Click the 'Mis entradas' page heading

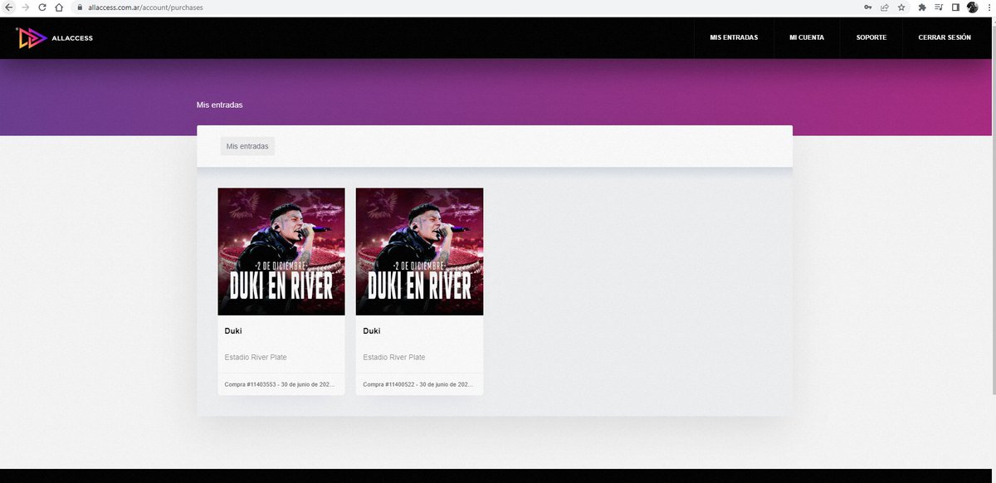tap(220, 105)
